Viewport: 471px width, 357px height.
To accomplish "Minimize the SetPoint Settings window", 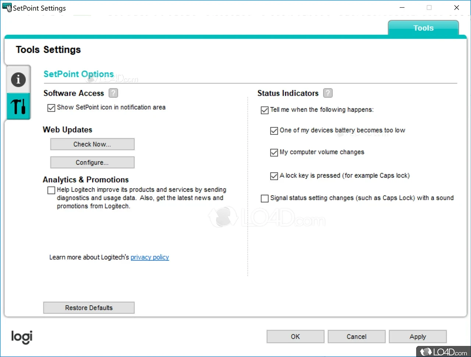I will [x=402, y=8].
